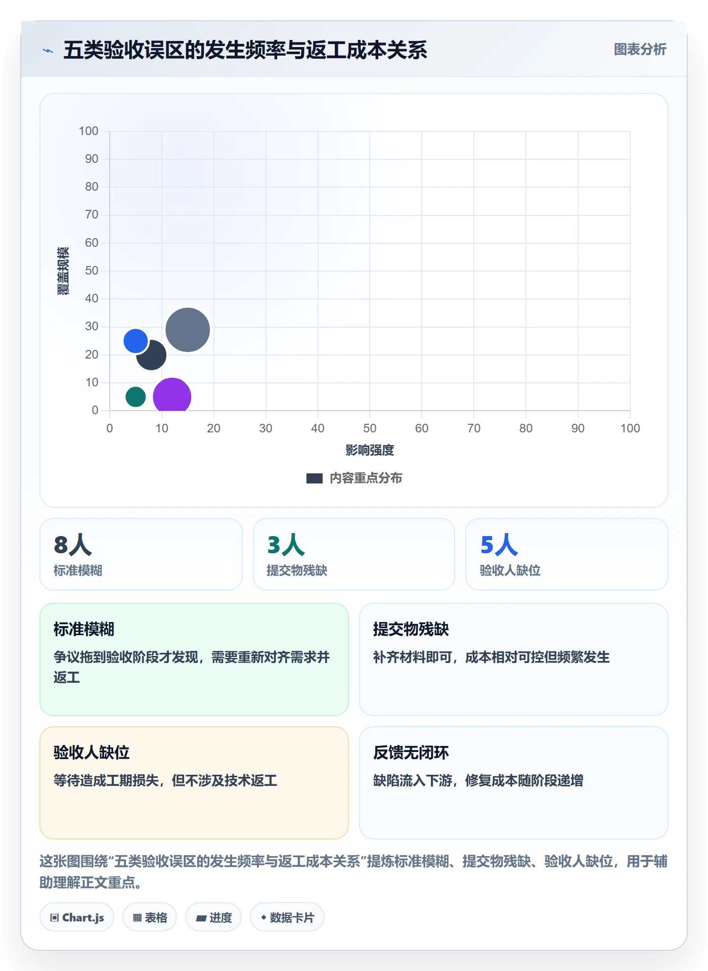Click the summary paragraph starting with 这张图围绕
The height and width of the screenshot is (971, 708).
coord(353,871)
